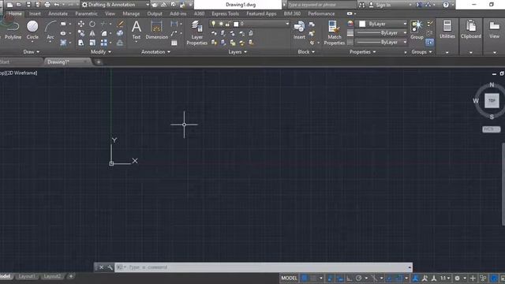This screenshot has height=284, width=505.
Task: Toggle polar tracking in status bar
Action: (358, 278)
